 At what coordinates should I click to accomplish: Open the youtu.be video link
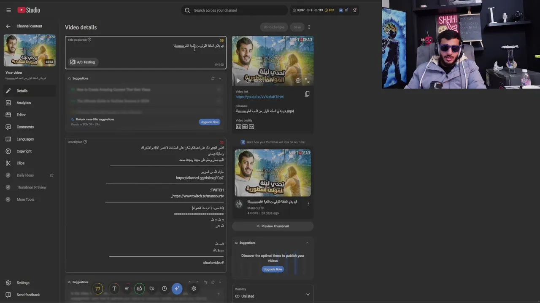[259, 97]
